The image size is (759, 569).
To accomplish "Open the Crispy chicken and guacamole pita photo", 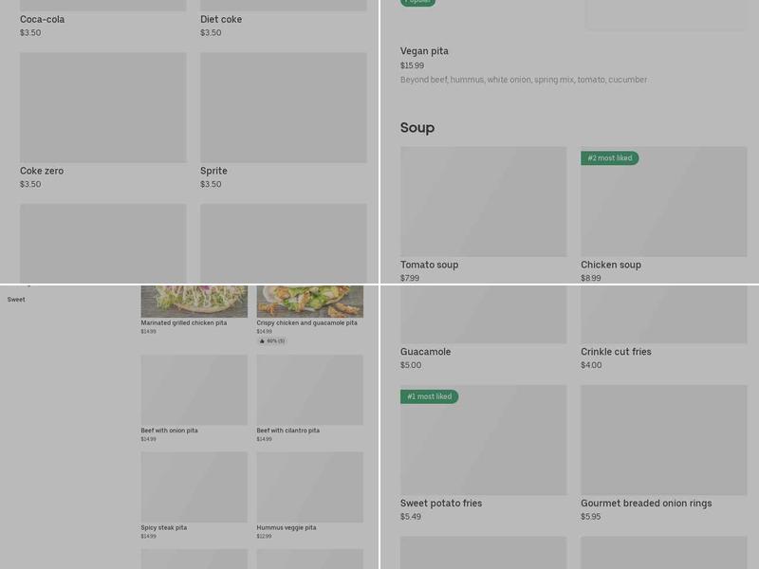I will click(310, 302).
